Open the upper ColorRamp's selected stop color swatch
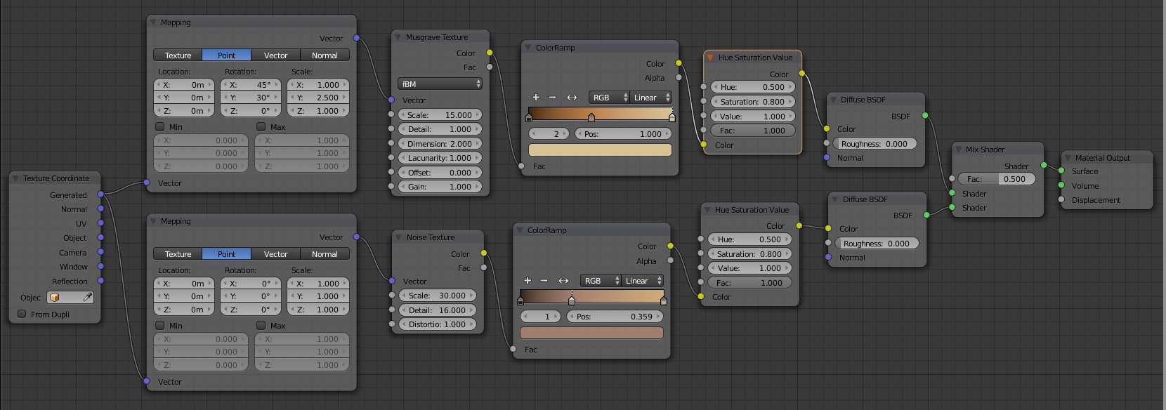 point(600,150)
